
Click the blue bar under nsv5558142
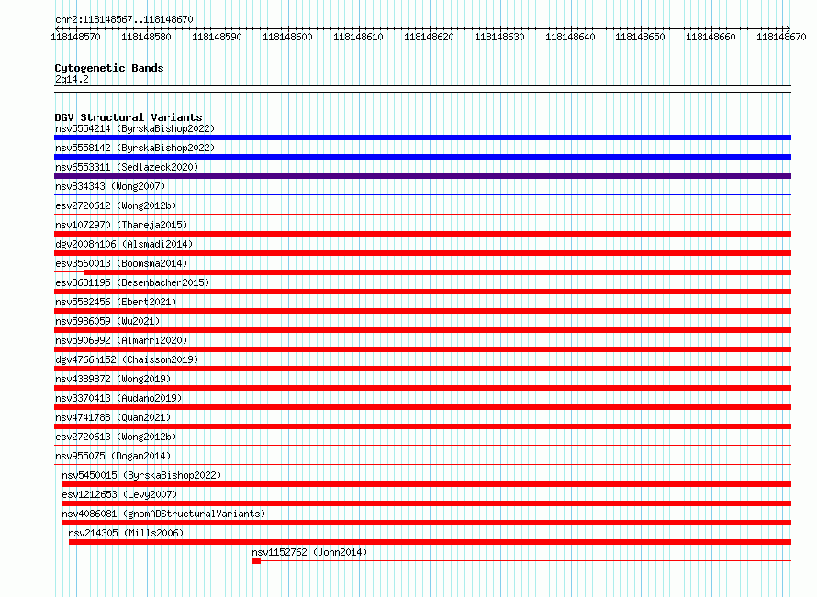tap(422, 157)
